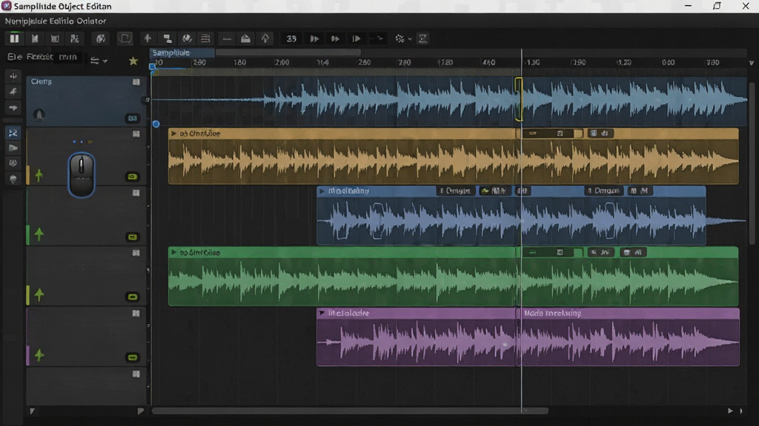Click the blue circle marker below ruler start

click(156, 124)
